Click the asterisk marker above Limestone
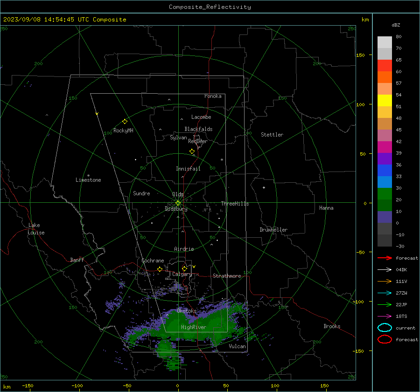The image size is (420, 392). pos(88,176)
